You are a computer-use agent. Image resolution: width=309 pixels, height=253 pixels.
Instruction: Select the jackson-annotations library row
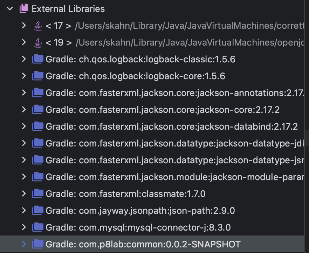(x=152, y=93)
